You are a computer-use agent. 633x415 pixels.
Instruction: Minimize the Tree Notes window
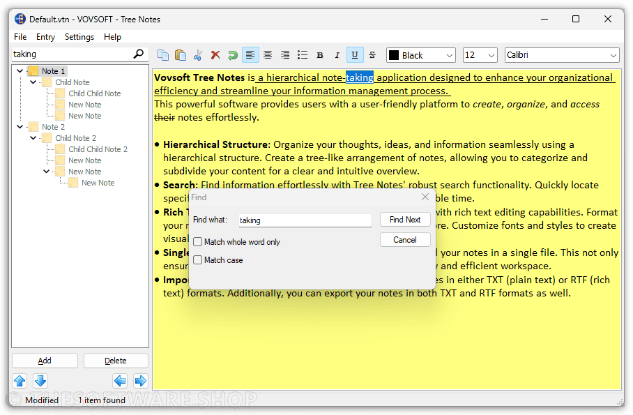pyautogui.click(x=544, y=19)
